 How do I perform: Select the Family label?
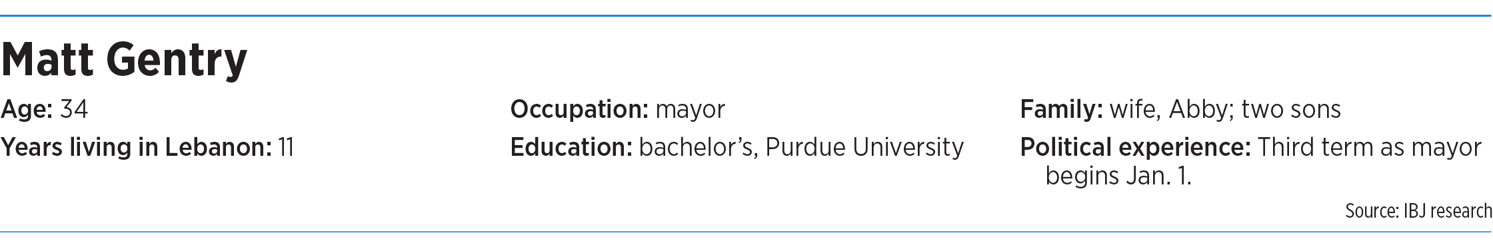click(x=1062, y=110)
